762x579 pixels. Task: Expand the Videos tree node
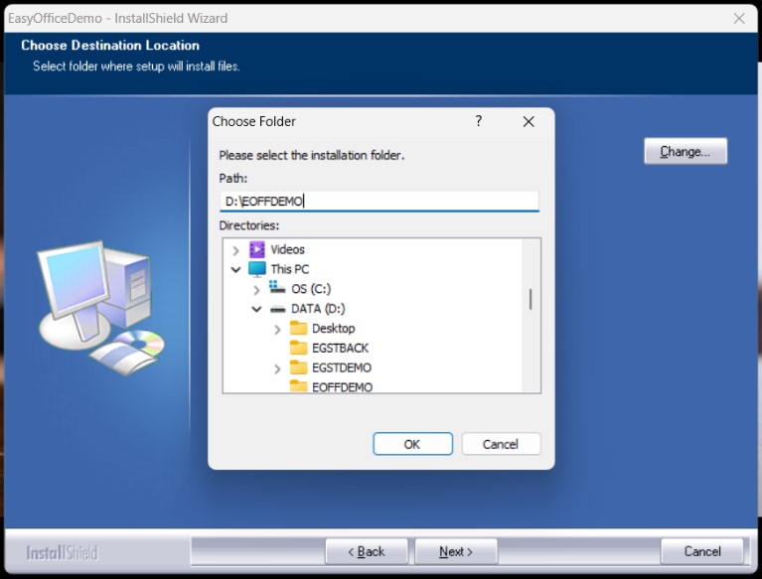pos(235,250)
